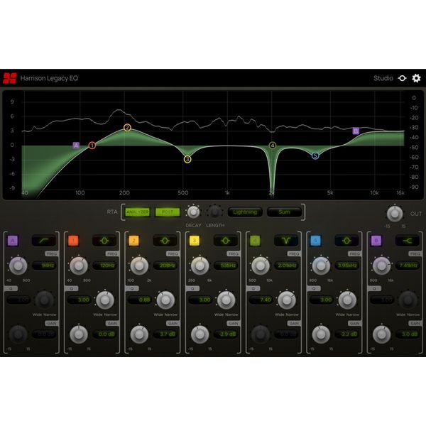Toggle band 5 blue enable button

[x=315, y=241]
